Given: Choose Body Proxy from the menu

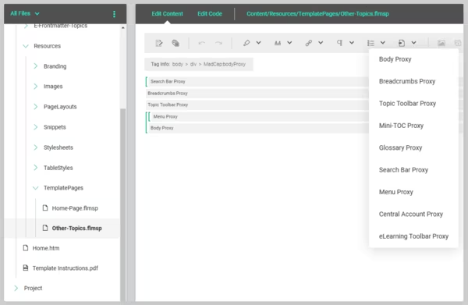Looking at the screenshot, I should [413, 59].
